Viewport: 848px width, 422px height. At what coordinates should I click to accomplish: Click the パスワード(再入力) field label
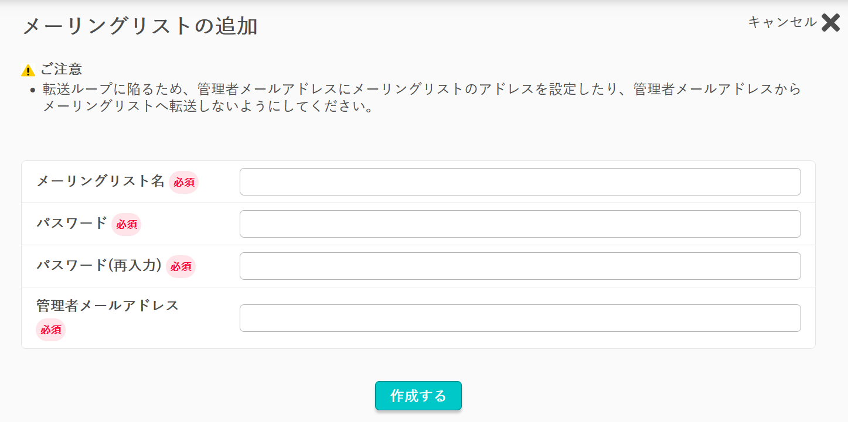coord(99,265)
